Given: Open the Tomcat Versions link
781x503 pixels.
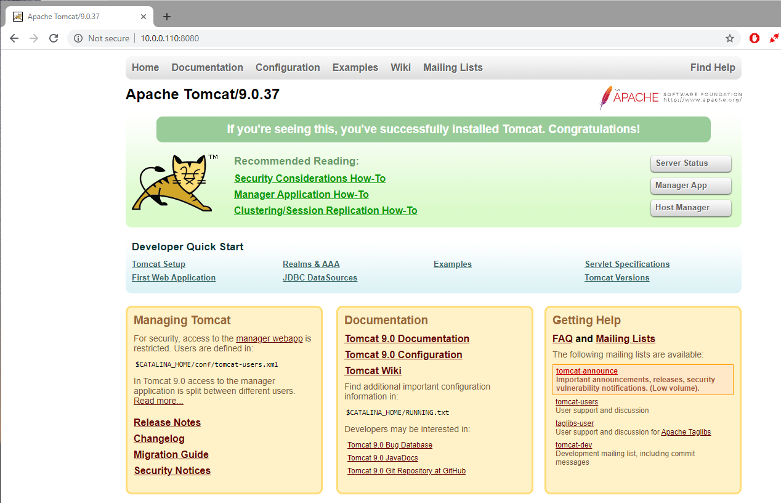Looking at the screenshot, I should click(617, 278).
